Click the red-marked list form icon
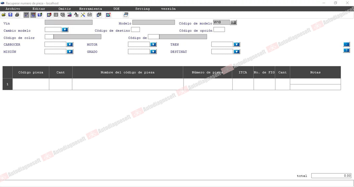This screenshot has width=354, height=187. (49, 15)
